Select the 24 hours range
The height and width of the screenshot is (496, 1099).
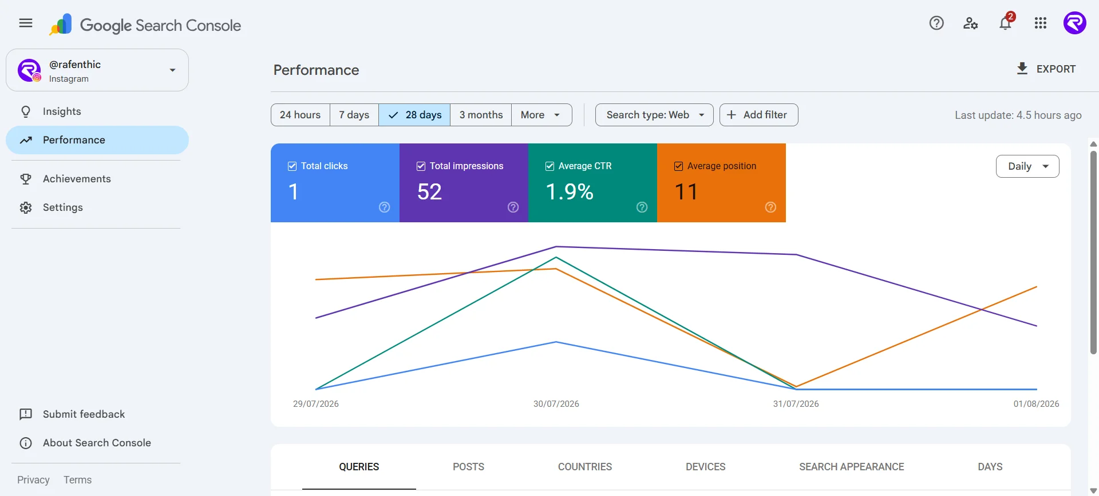[x=301, y=115]
